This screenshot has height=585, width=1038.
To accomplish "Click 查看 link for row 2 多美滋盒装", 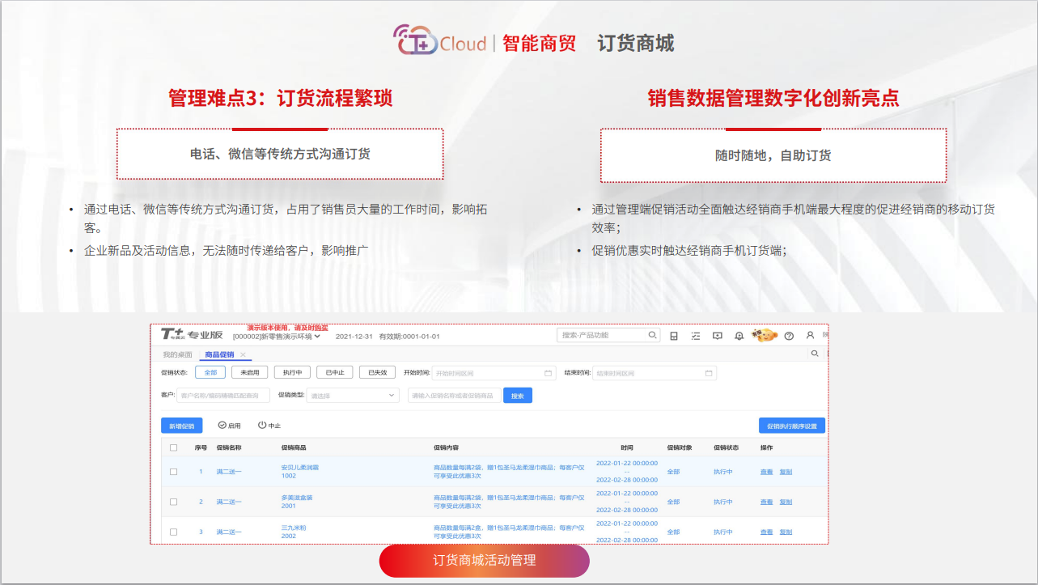I will [x=766, y=502].
